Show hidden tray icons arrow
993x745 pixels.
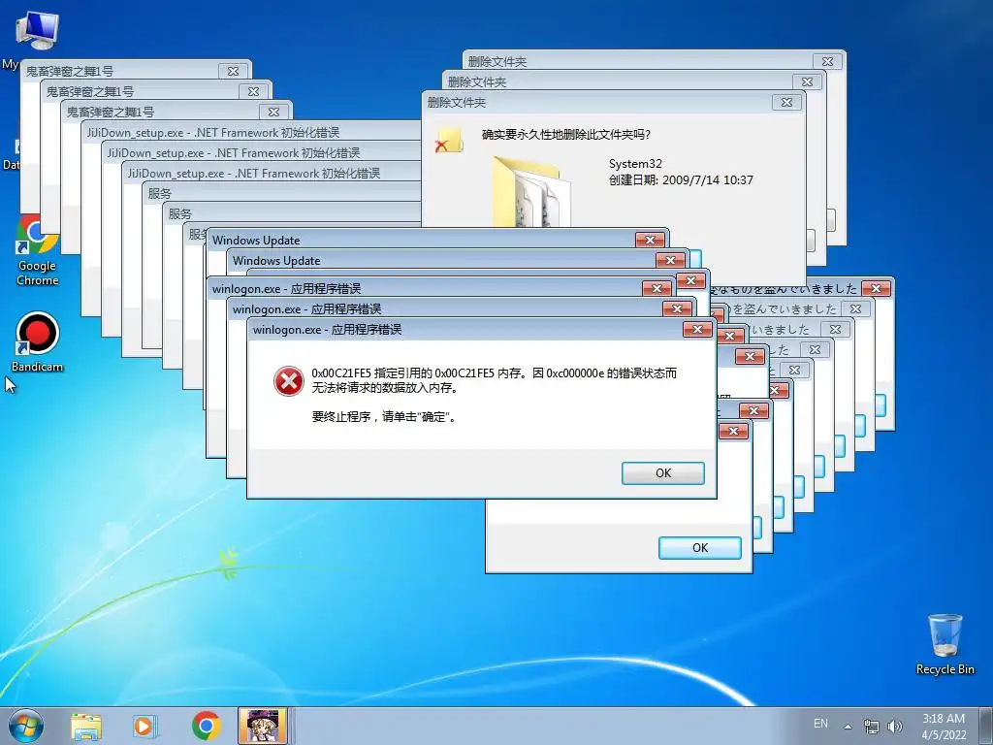(x=848, y=727)
